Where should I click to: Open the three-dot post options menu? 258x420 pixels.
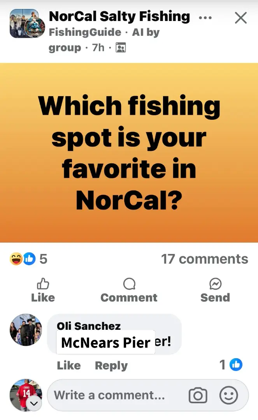tap(205, 18)
